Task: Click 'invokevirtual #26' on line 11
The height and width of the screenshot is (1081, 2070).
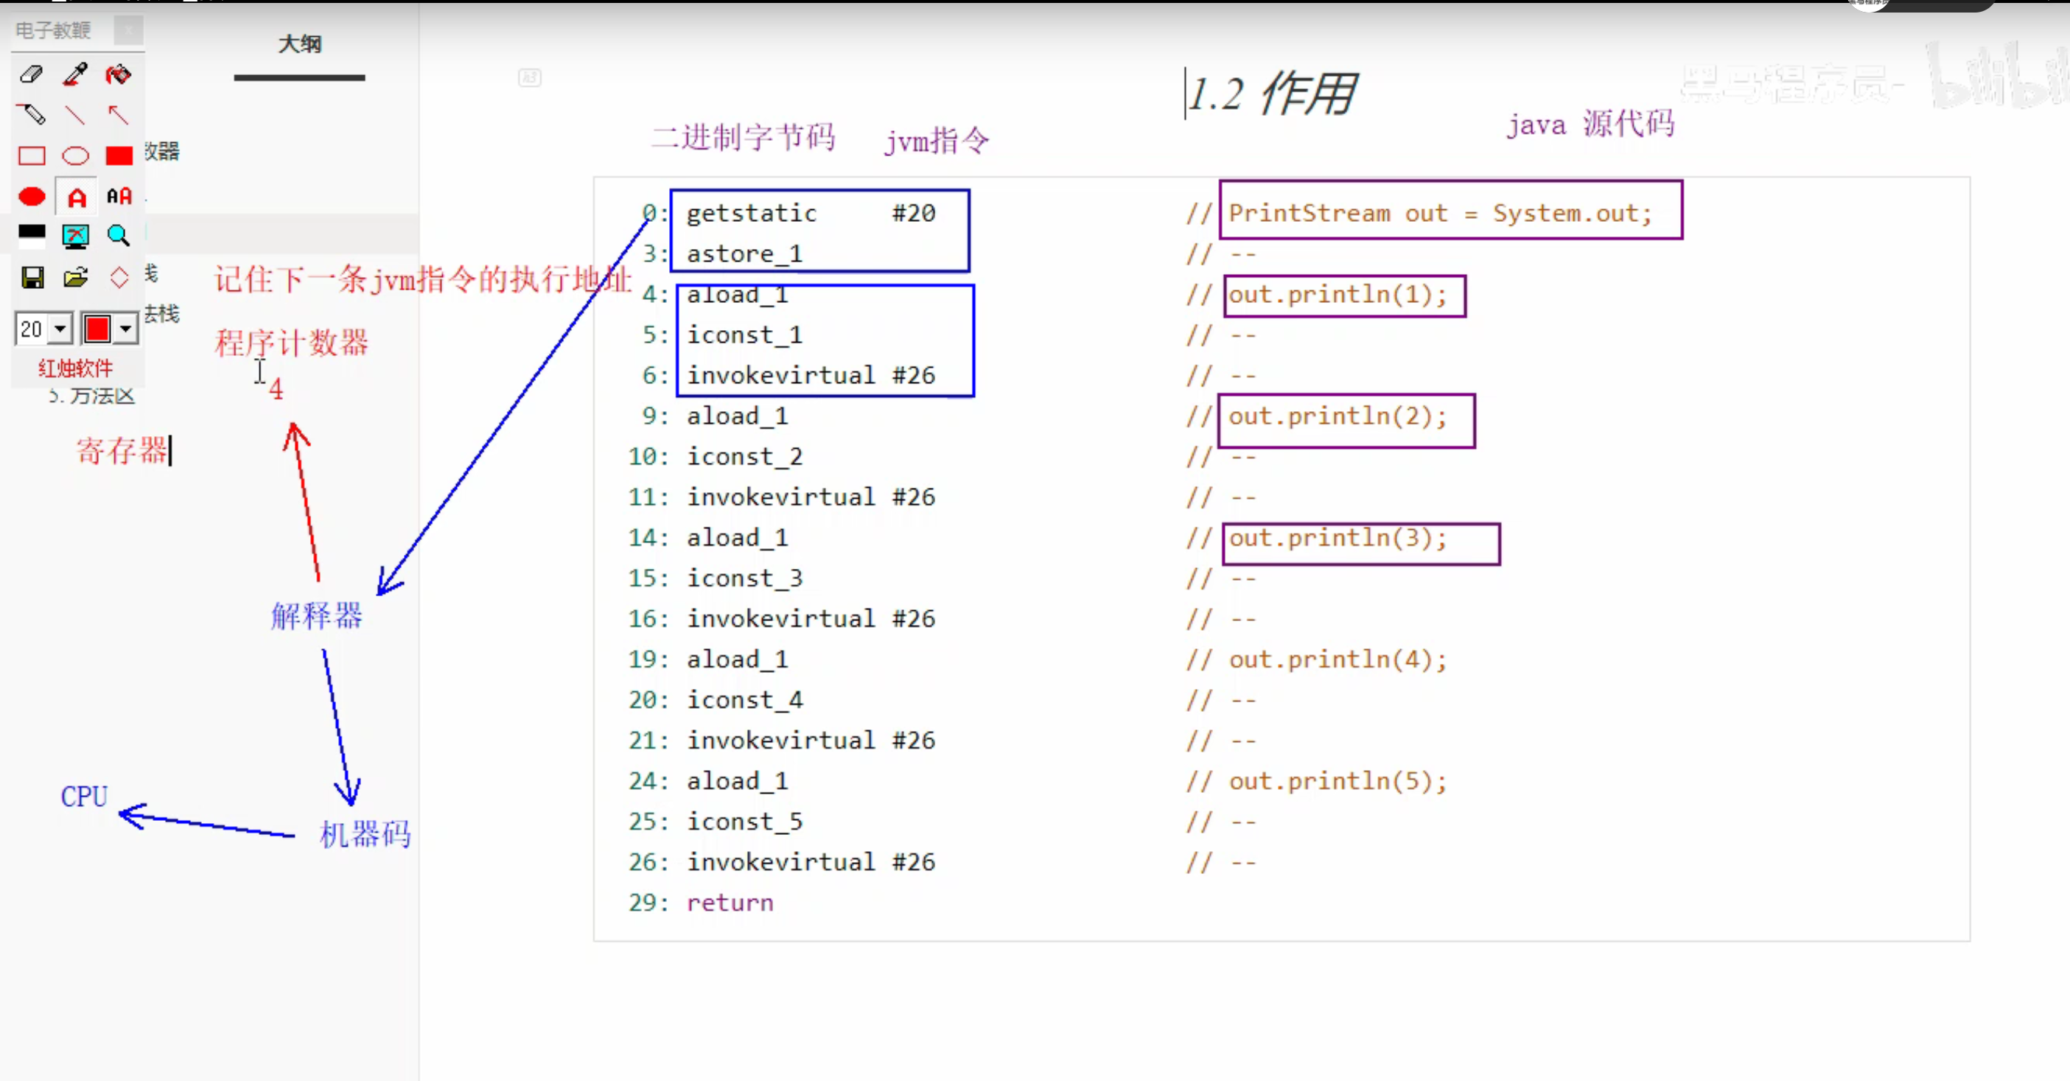Action: pyautogui.click(x=811, y=497)
